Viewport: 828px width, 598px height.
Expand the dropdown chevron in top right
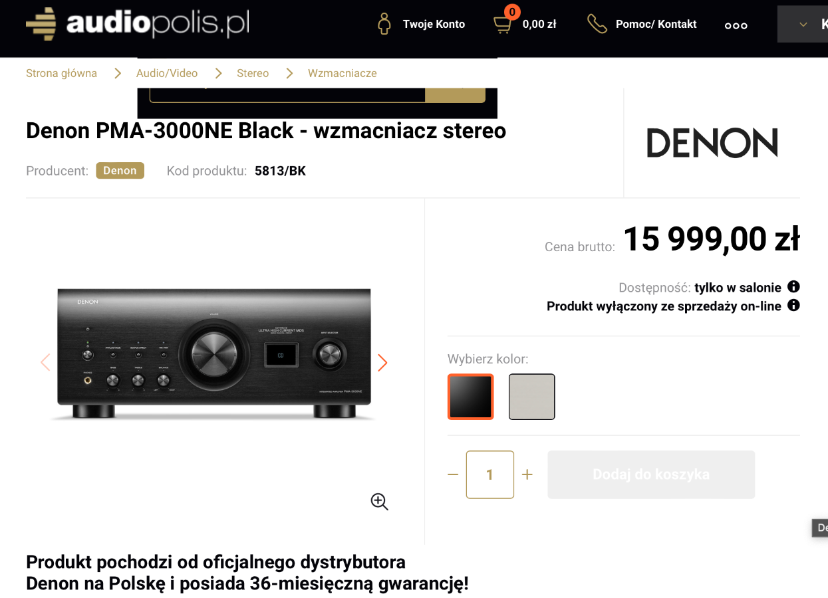803,25
